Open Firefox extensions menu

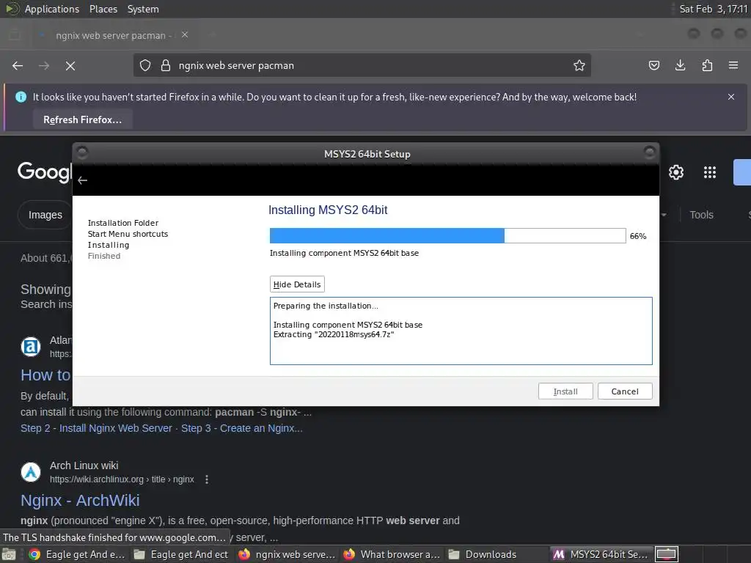click(x=707, y=65)
